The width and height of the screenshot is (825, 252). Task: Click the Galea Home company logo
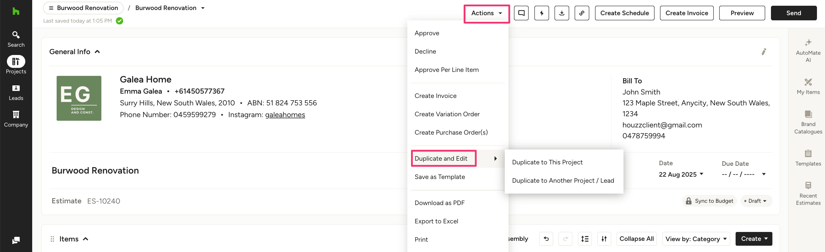tap(79, 98)
